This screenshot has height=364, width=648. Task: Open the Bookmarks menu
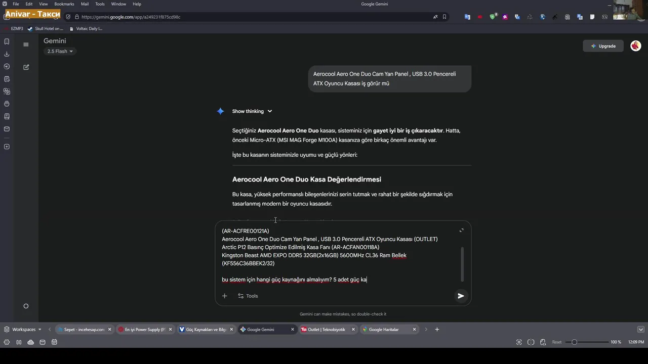(64, 4)
